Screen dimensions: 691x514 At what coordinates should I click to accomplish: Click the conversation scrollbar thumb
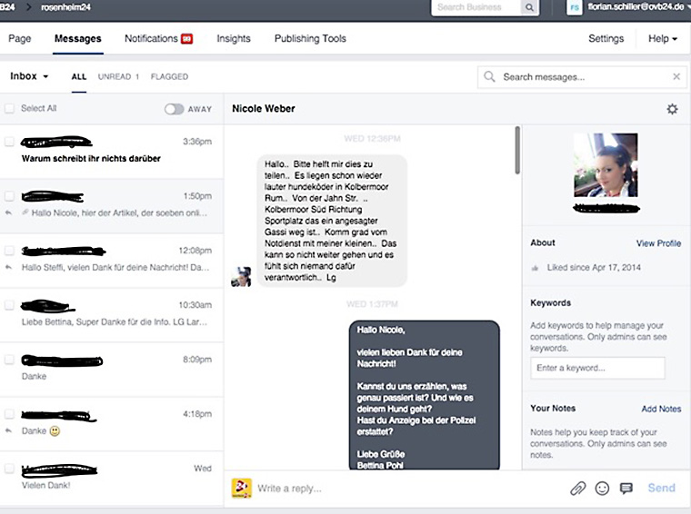tap(517, 150)
